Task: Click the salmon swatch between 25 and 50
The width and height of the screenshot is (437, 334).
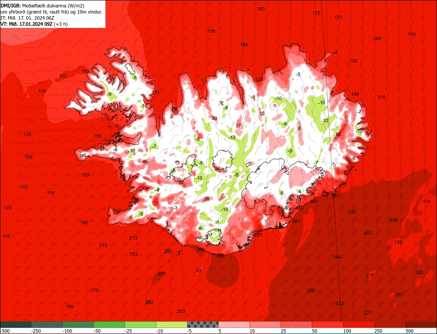Action: coord(297,324)
